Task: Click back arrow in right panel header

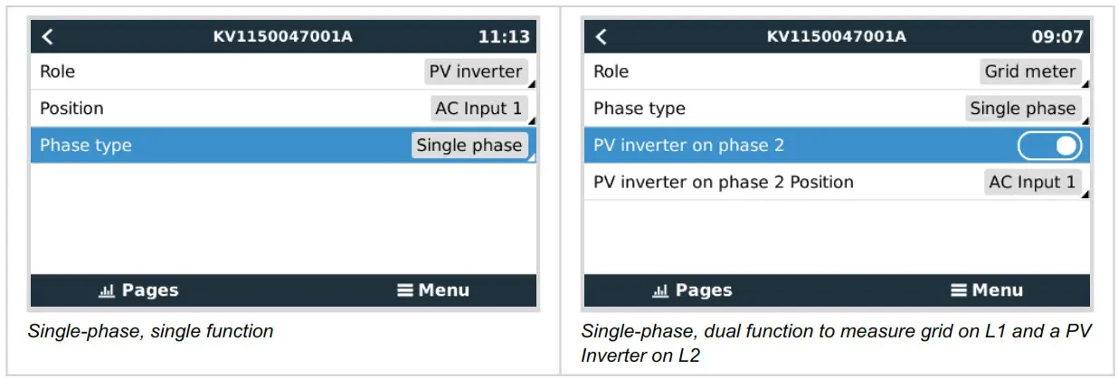Action: (602, 37)
